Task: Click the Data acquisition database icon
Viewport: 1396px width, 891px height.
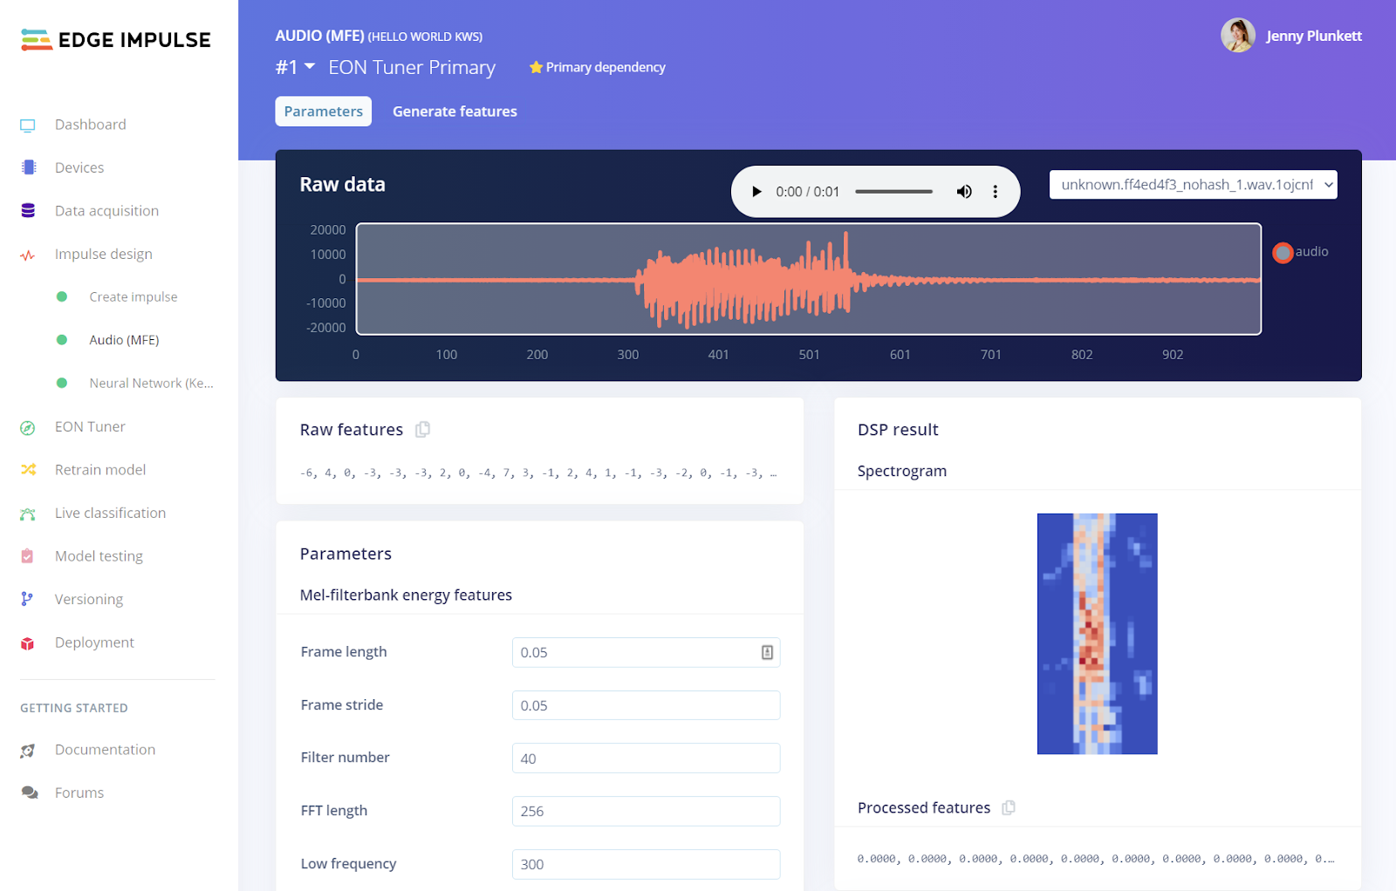Action: [x=28, y=211]
